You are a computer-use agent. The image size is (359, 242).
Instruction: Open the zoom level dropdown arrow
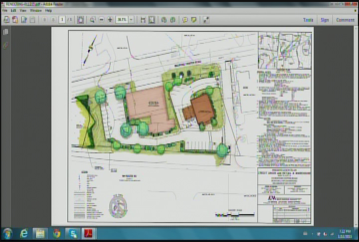tap(131, 20)
